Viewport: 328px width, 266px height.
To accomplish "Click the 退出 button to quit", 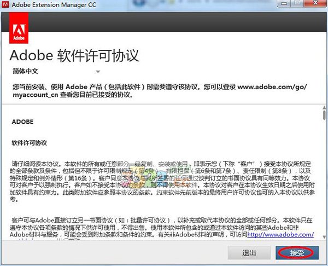I will click(x=249, y=252).
